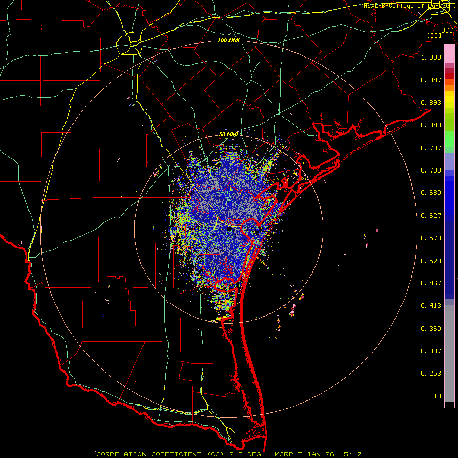The width and height of the screenshot is (458, 458).
Task: Select the 0.520 scale value
Action: 431,261
